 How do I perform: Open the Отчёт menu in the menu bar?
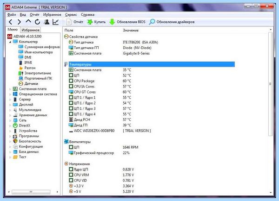pyautogui.click(x=34, y=15)
